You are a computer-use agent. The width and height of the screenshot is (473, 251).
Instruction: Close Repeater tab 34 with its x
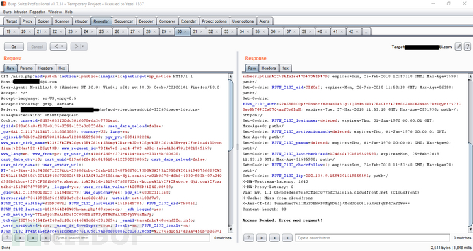pyautogui.click(x=247, y=31)
